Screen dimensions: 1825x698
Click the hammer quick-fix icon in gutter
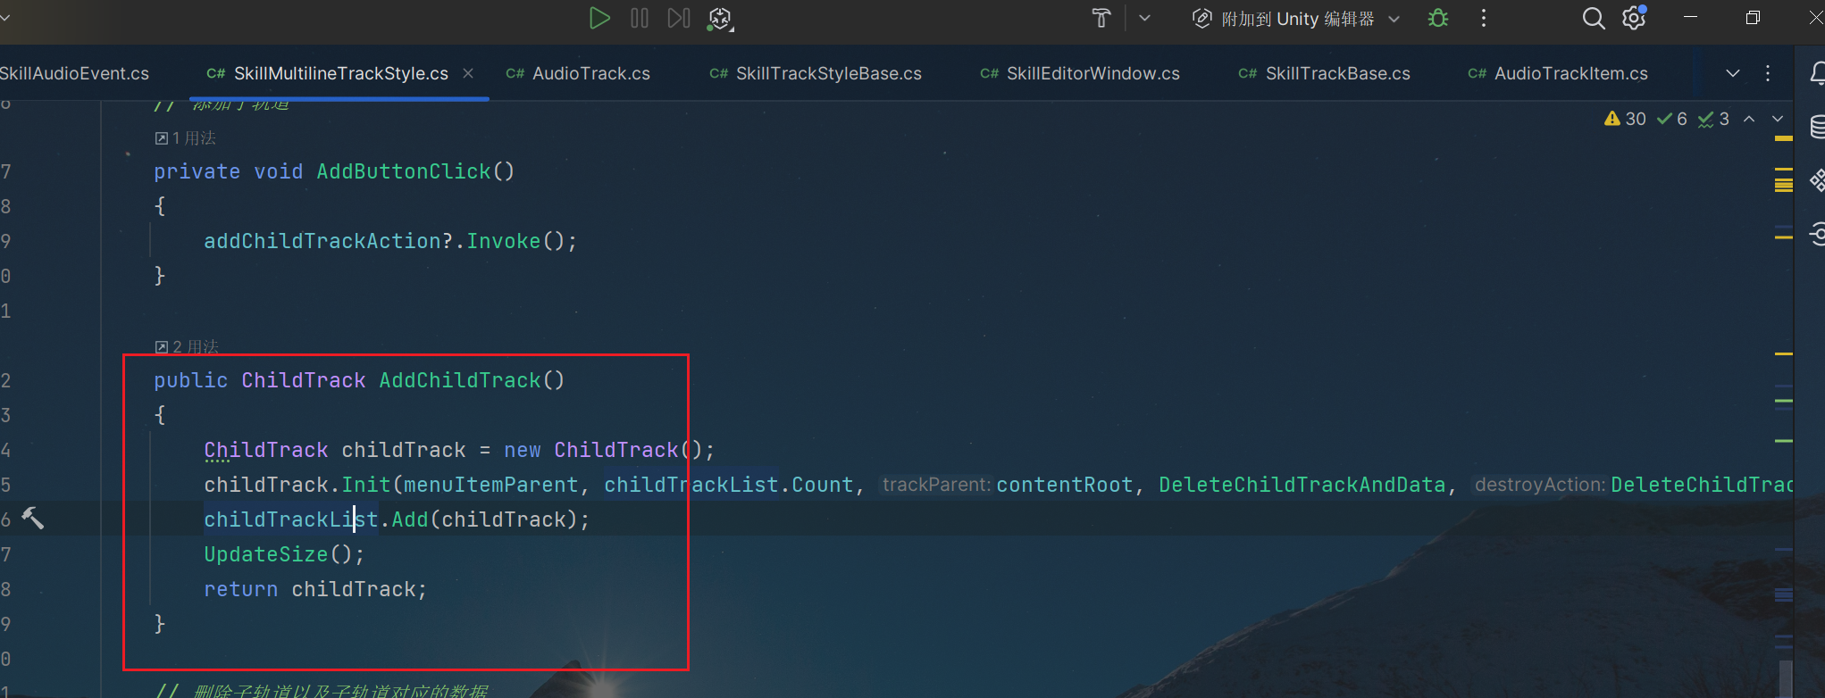(33, 518)
